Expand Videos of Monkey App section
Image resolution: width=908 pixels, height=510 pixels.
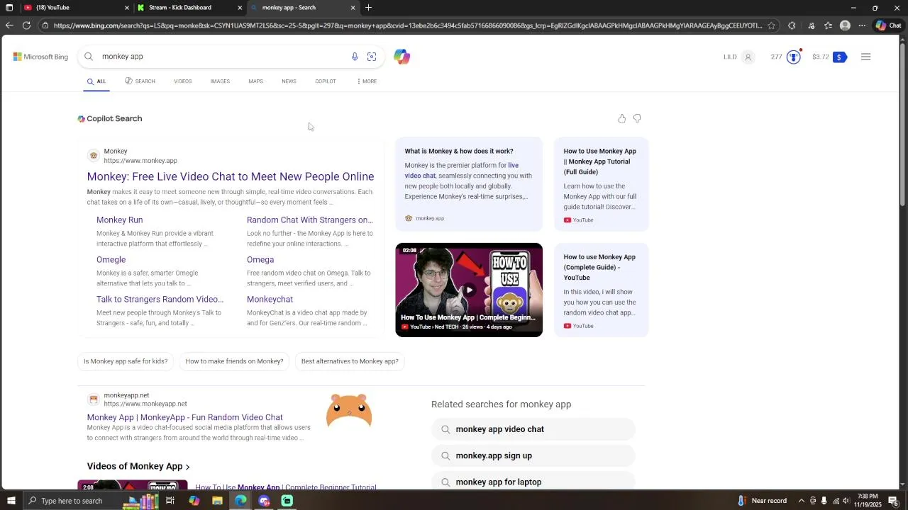pyautogui.click(x=138, y=466)
